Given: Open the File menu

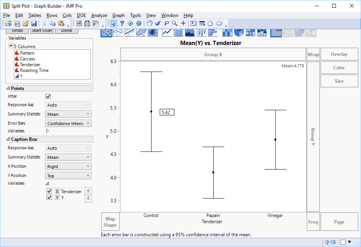Looking at the screenshot, I should (7, 15).
